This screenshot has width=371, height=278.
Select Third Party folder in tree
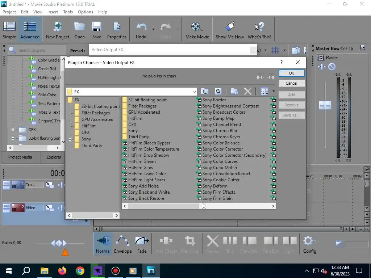[92, 146]
